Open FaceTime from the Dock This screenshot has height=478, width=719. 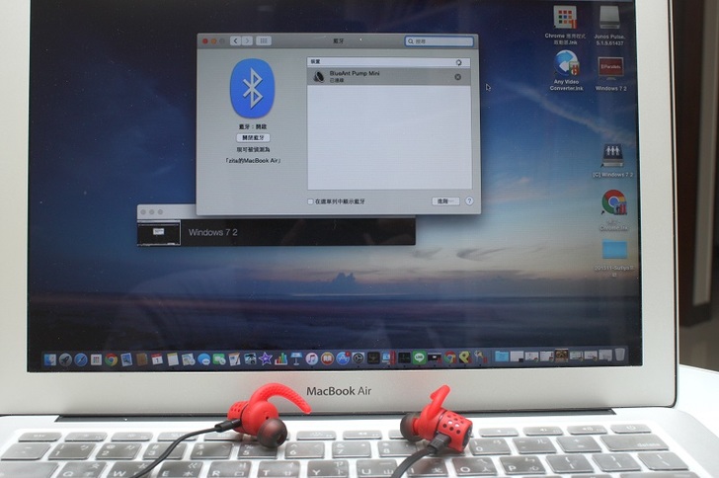[x=219, y=359]
